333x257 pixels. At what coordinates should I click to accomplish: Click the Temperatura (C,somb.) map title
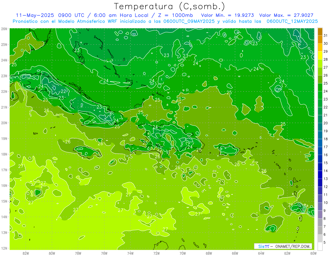tap(170, 6)
